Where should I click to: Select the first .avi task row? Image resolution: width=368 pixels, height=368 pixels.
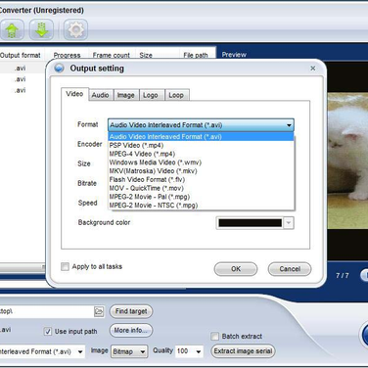pos(23,69)
